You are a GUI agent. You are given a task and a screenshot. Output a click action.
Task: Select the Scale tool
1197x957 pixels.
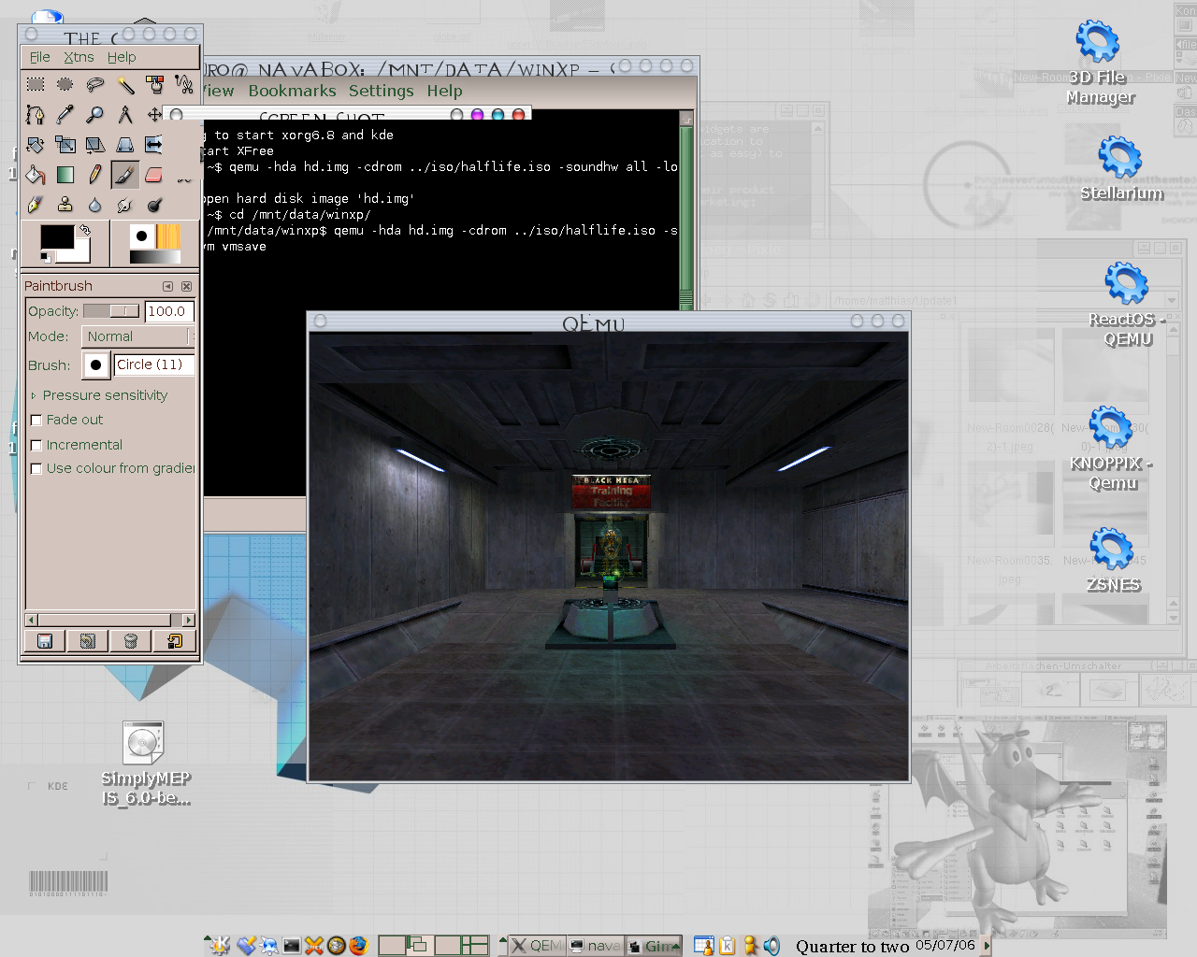[65, 145]
